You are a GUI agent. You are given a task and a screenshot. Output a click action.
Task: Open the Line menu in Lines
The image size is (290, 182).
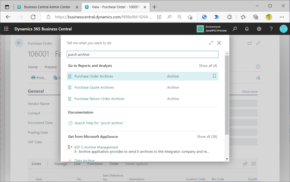(x=77, y=164)
